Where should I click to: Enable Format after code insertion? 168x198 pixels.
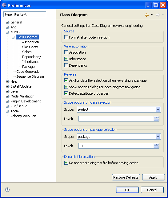pos(66,37)
